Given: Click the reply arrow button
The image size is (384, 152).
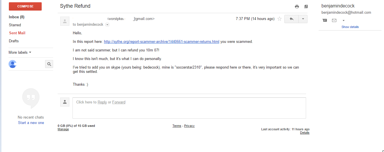Looking at the screenshot, I should click(x=291, y=19).
